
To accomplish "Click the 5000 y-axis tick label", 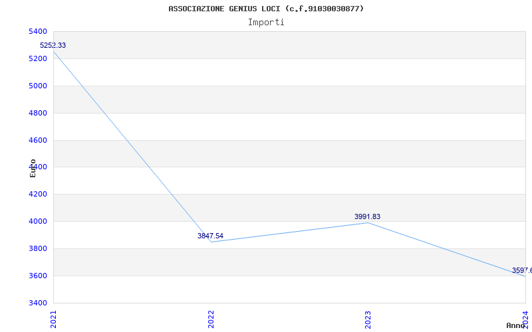I will 38,86.
